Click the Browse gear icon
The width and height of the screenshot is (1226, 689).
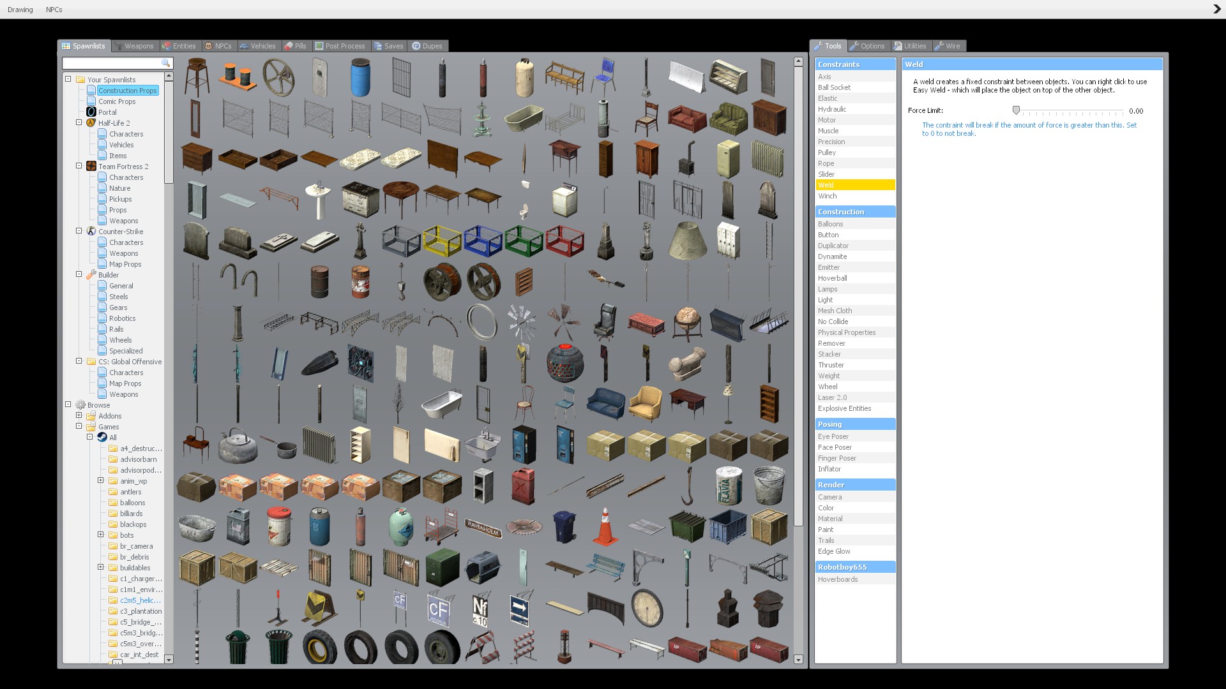click(80, 404)
